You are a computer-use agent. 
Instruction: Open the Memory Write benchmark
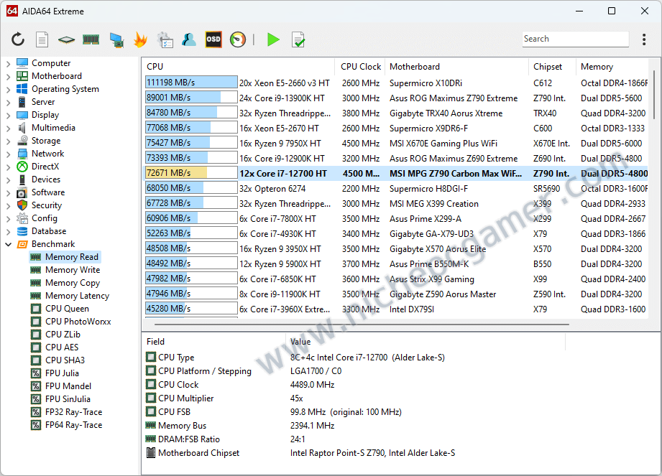[72, 270]
